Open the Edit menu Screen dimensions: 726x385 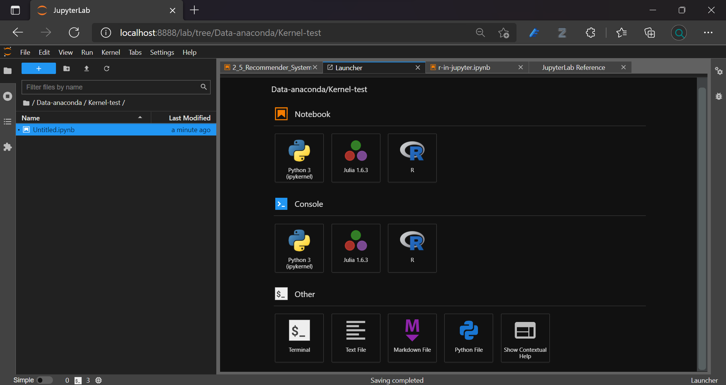[44, 52]
